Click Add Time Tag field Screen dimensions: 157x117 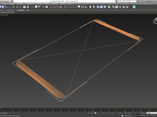coord(129,116)
